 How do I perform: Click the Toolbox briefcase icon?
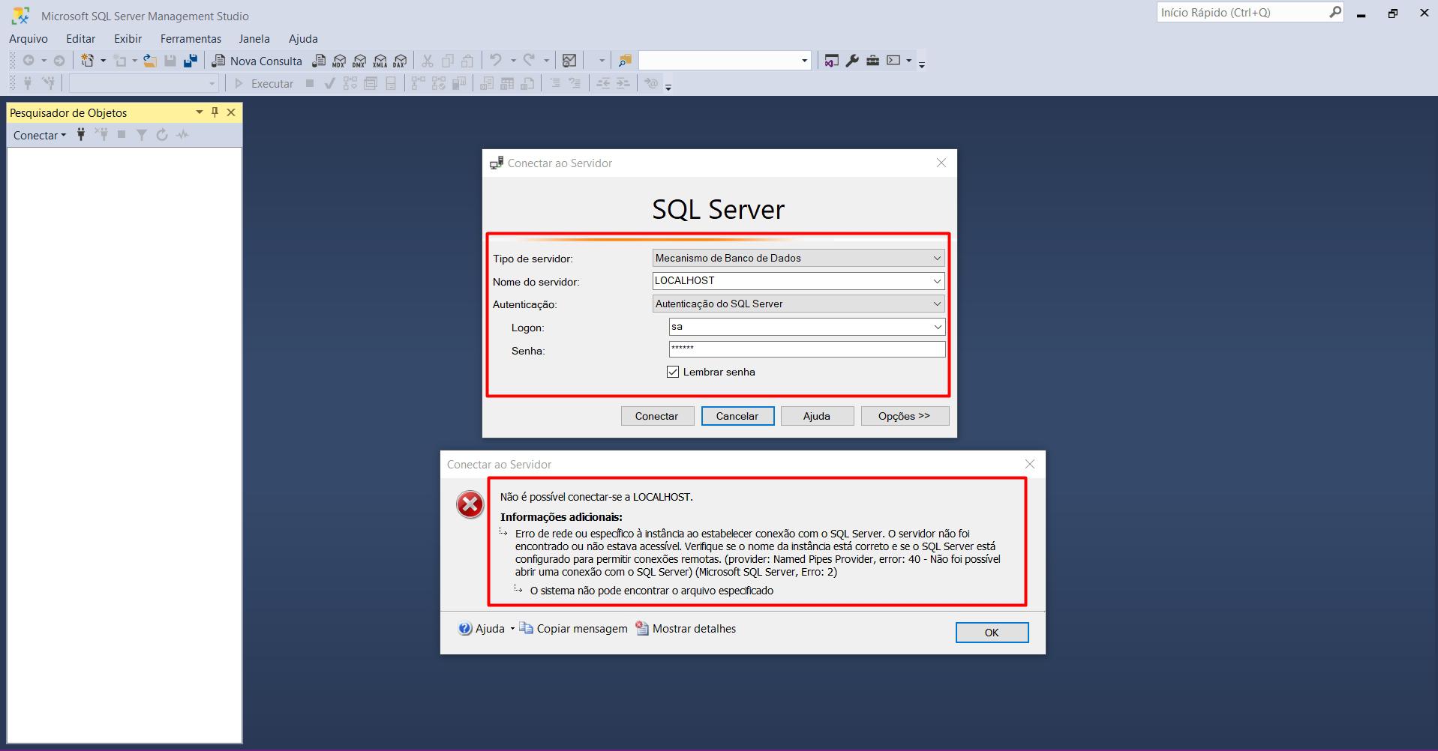(x=872, y=61)
